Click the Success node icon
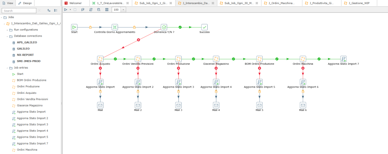 coord(204,27)
